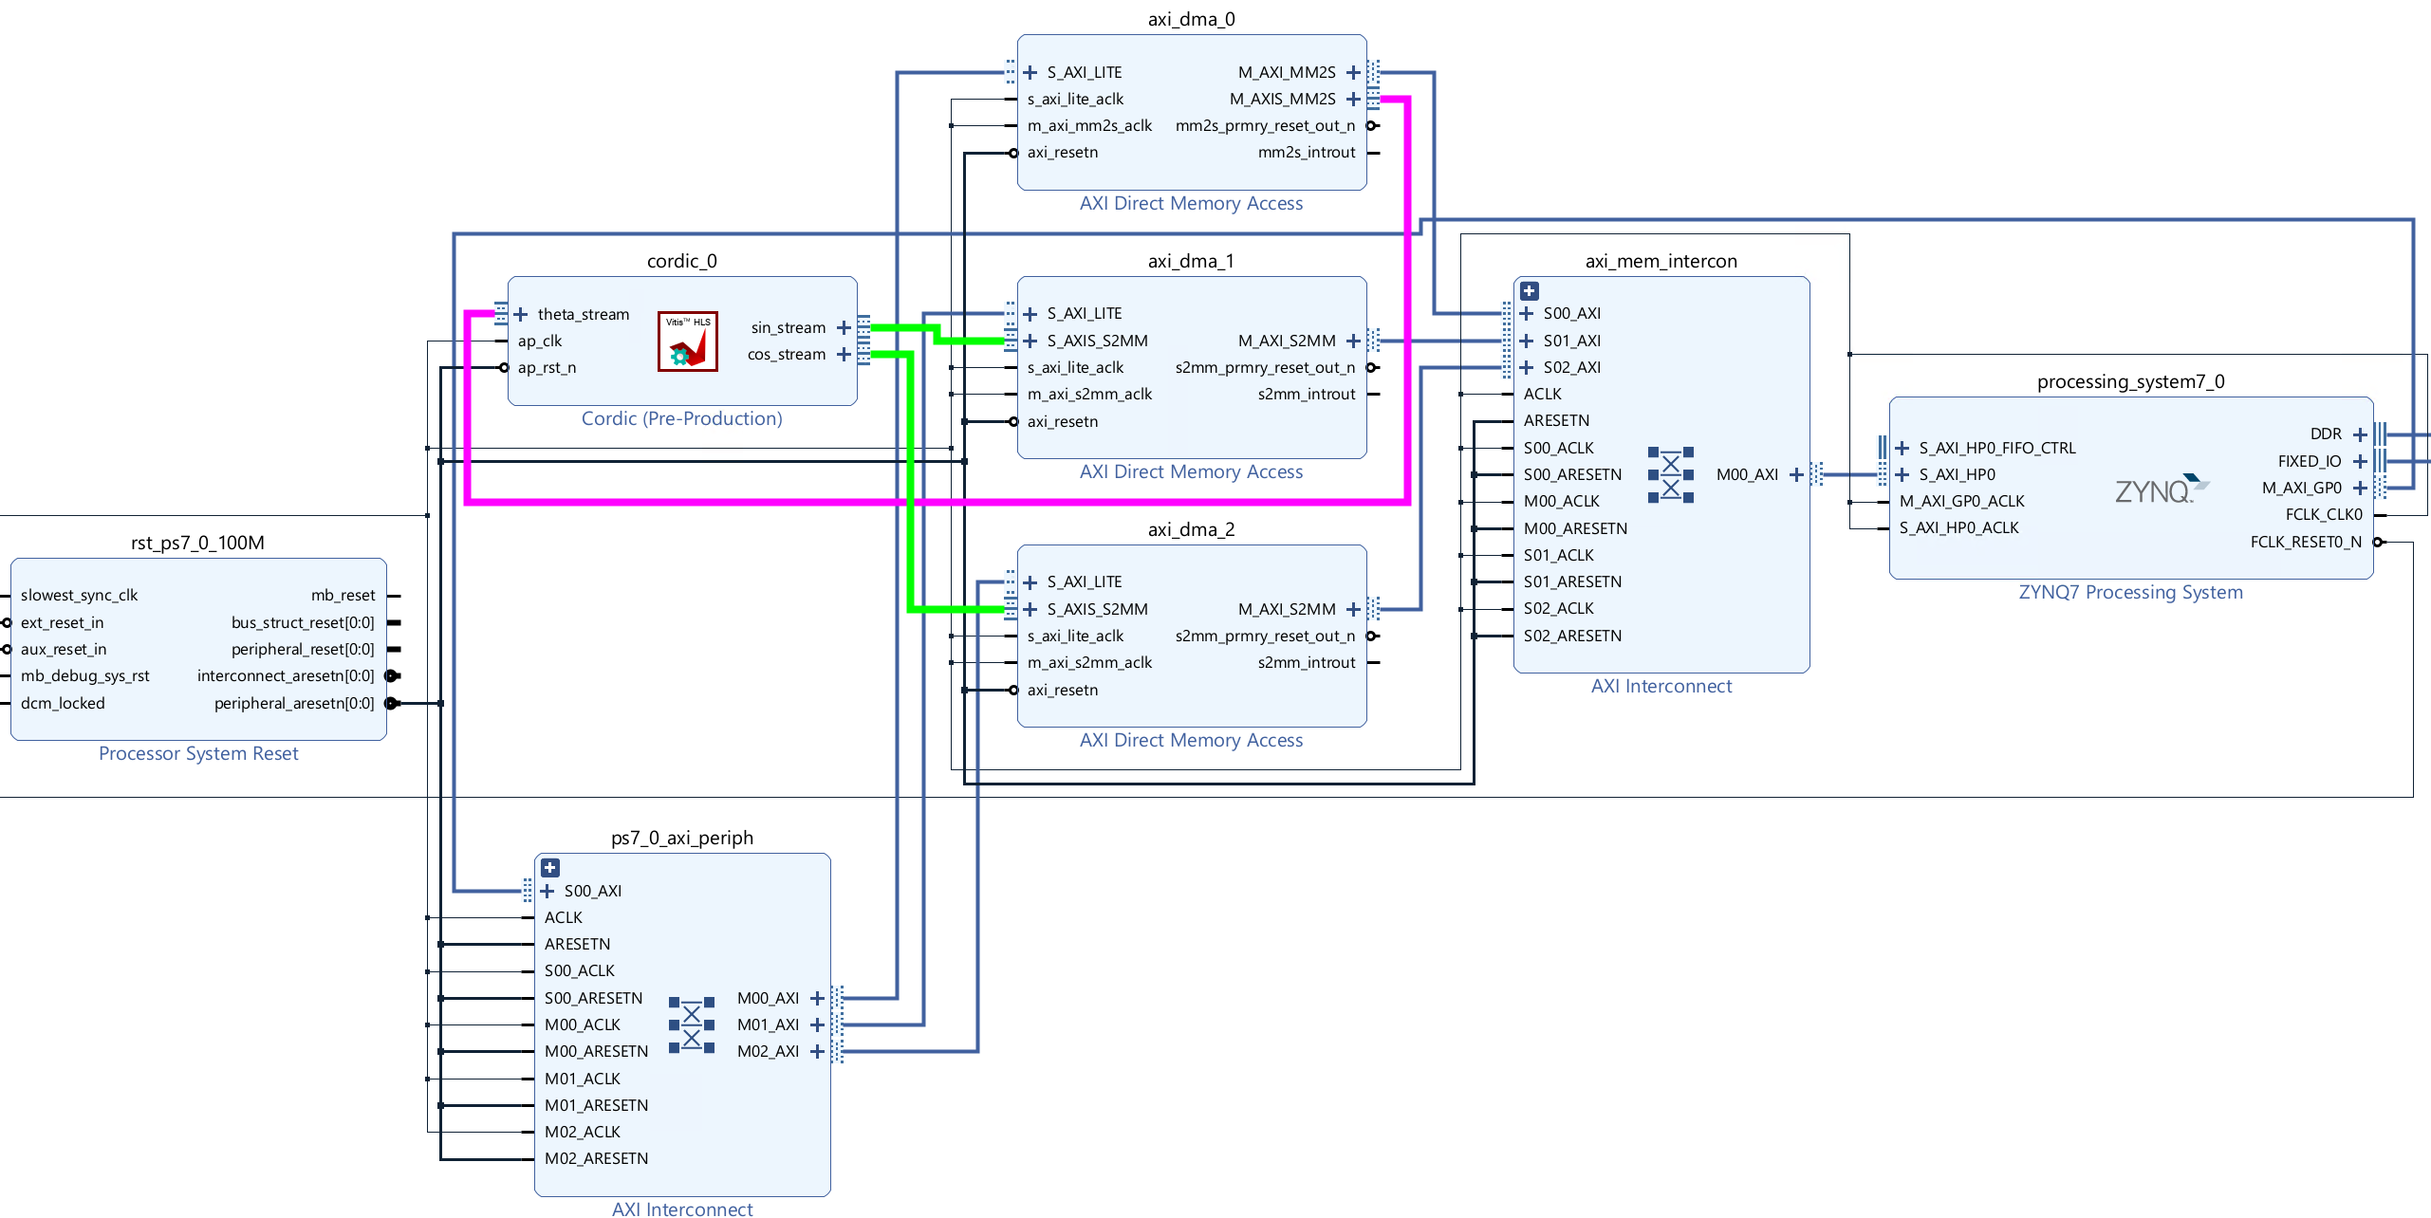Expand M_AXI_MM2S interface on axi_dma_0
The height and width of the screenshot is (1218, 2431).
pos(1354,72)
